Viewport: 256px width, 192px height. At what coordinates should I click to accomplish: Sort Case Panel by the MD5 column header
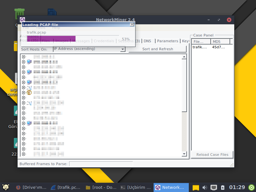[x=220, y=42]
